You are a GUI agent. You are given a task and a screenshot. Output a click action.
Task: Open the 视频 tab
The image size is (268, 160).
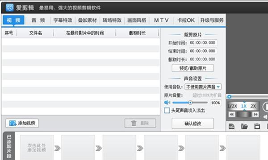pyautogui.click(x=14, y=20)
